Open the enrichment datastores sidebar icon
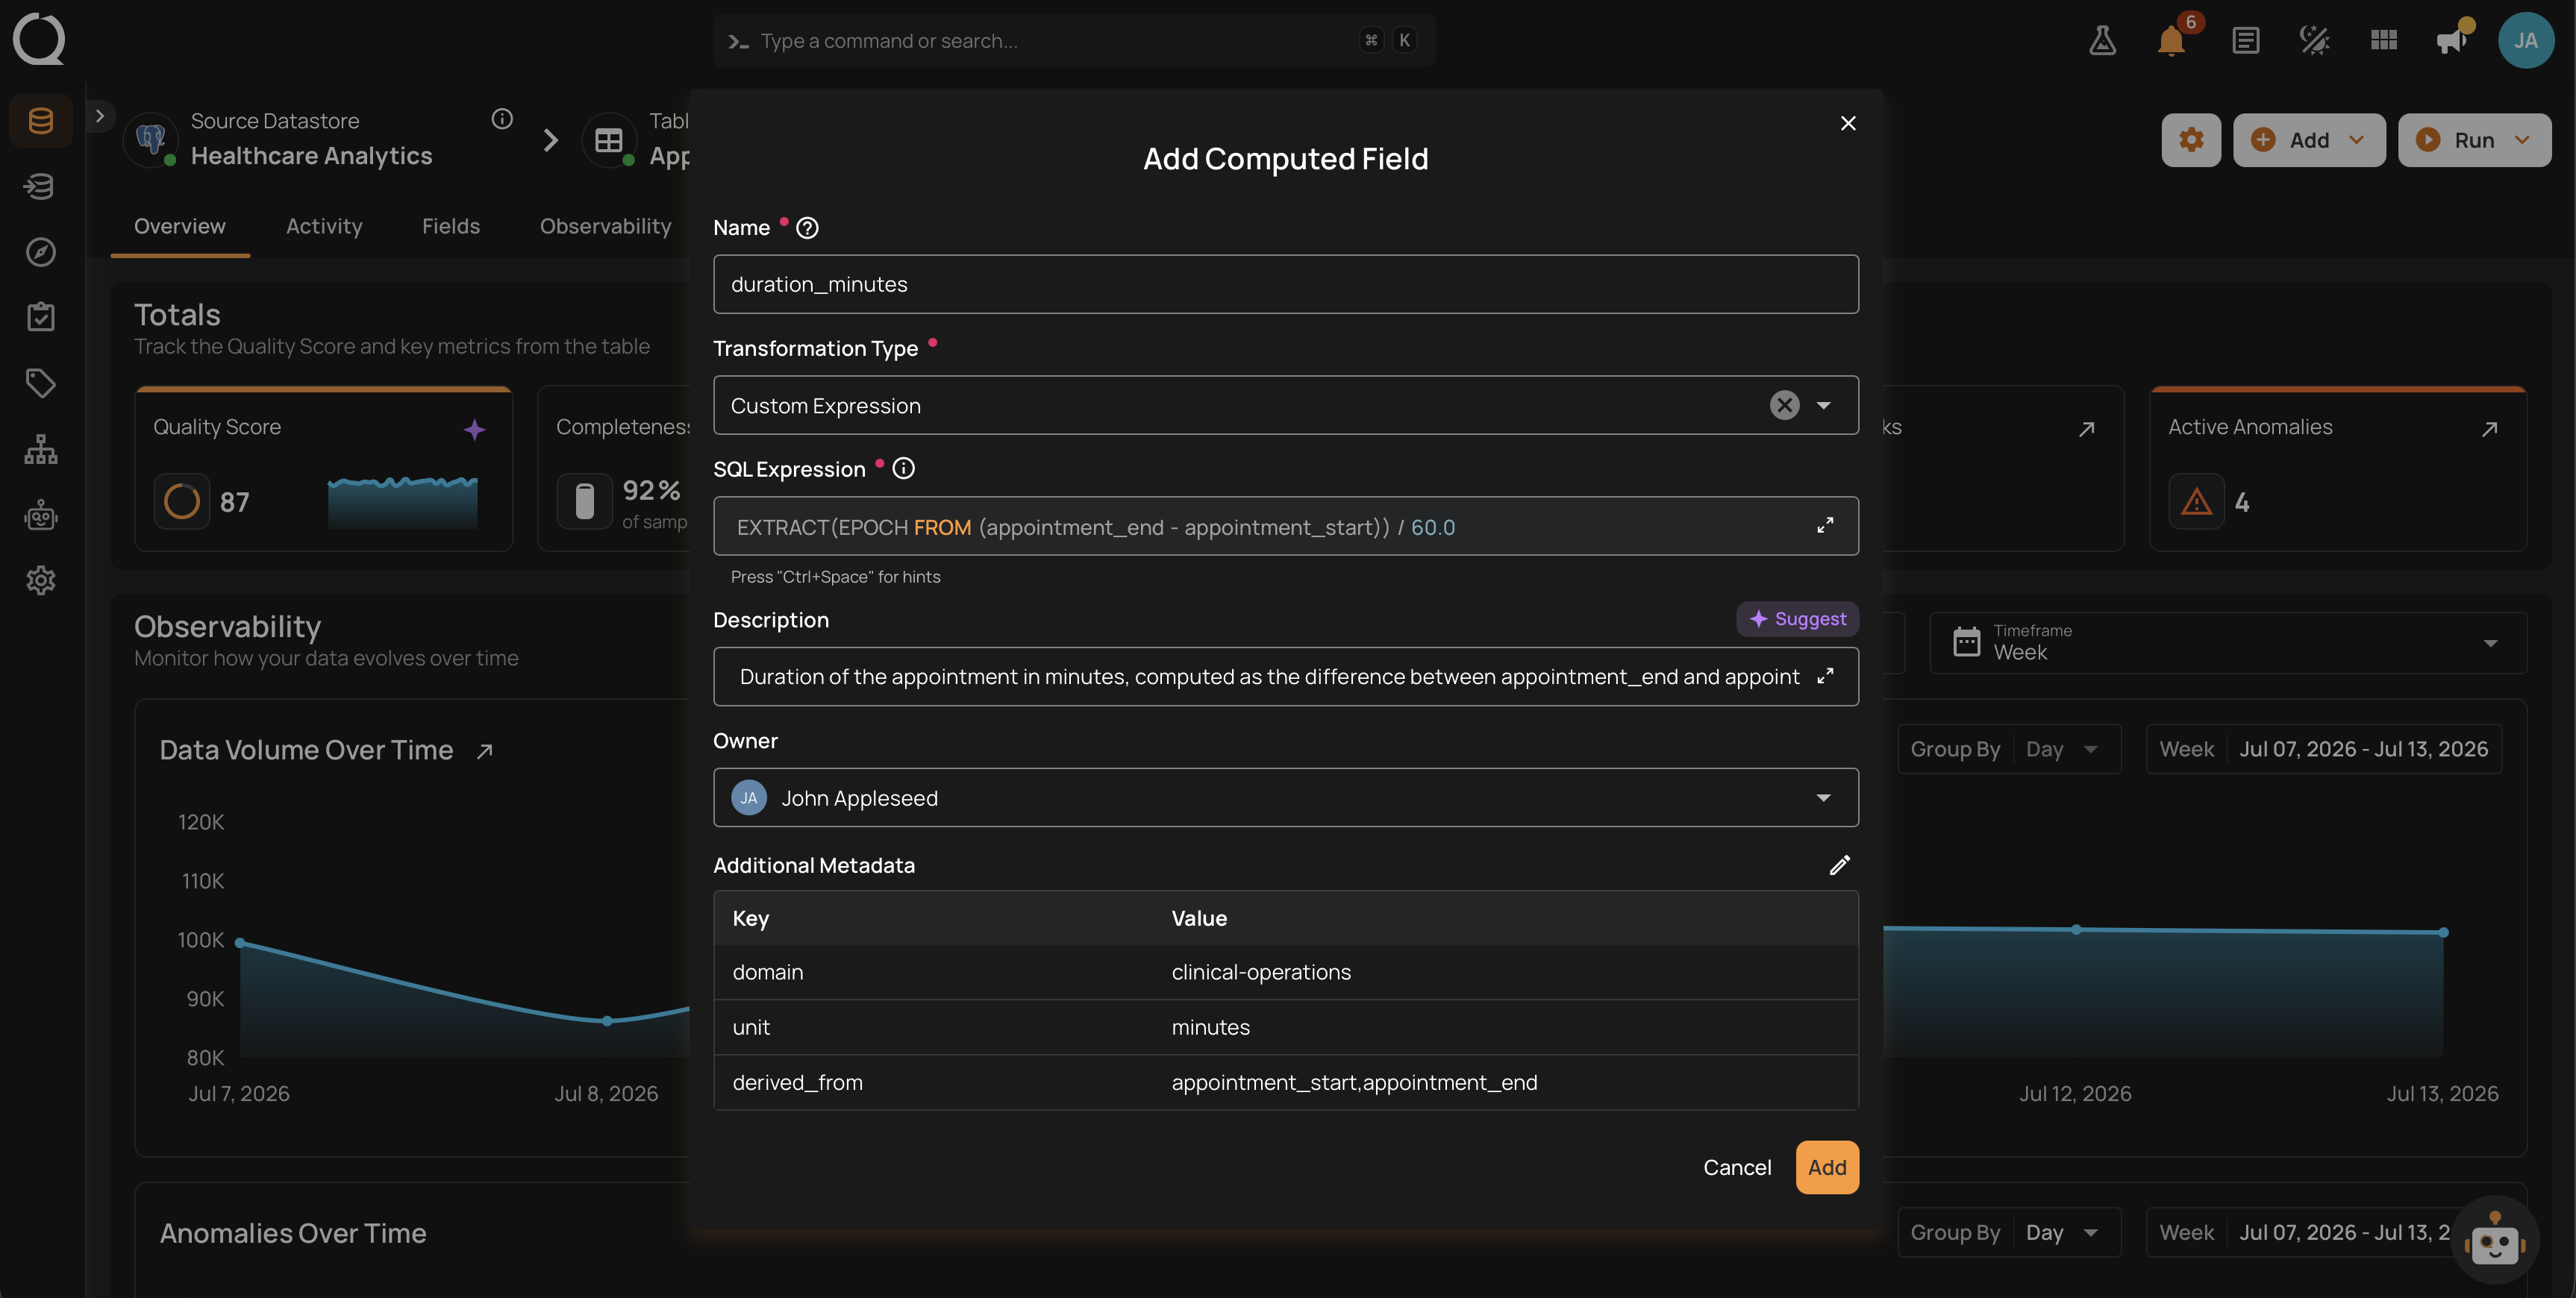Image resolution: width=2576 pixels, height=1298 pixels. [41, 186]
